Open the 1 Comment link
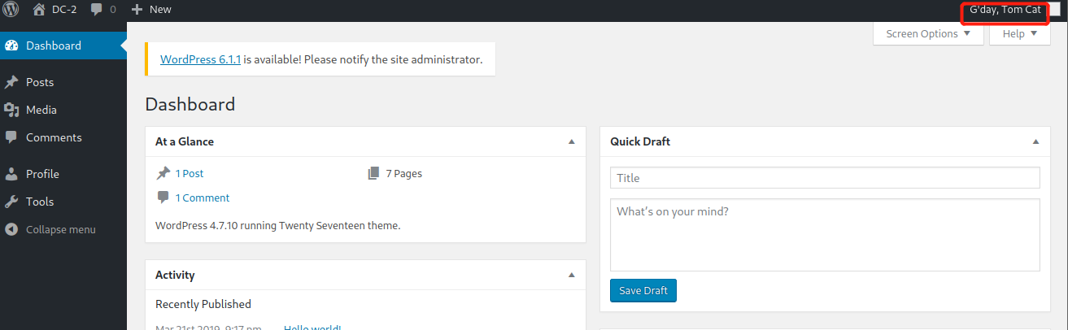 click(x=203, y=198)
